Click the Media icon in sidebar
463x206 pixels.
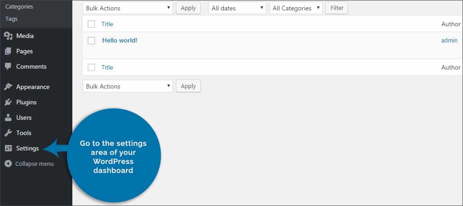[x=8, y=36]
